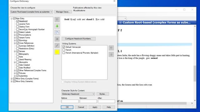This screenshot has width=200, height=112.
Task: Move selected node down with green arrow
Action: pyautogui.click(x=57, y=26)
